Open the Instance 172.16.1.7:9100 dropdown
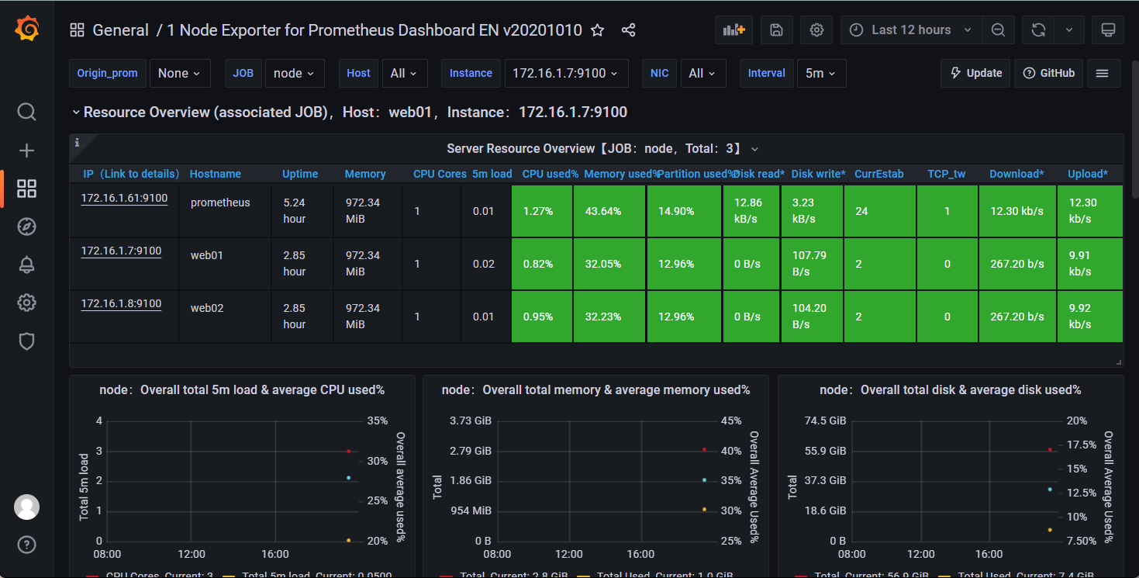Image resolution: width=1139 pixels, height=578 pixels. pos(565,73)
